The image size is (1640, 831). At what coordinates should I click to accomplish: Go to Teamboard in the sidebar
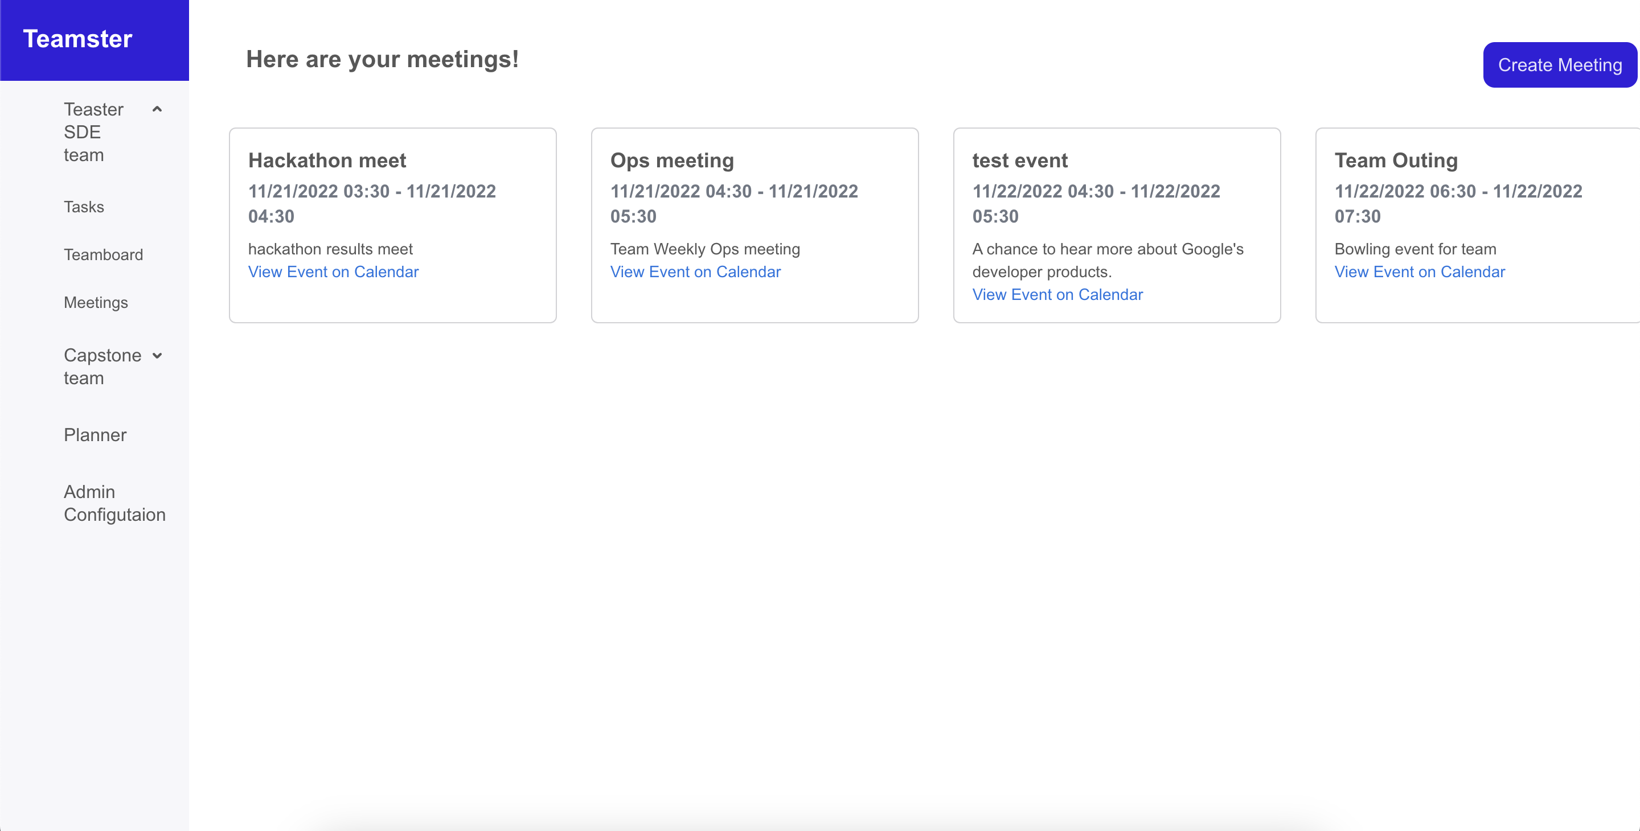[103, 254]
